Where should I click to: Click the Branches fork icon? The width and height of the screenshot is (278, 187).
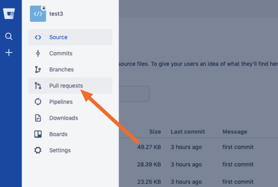[x=38, y=69]
